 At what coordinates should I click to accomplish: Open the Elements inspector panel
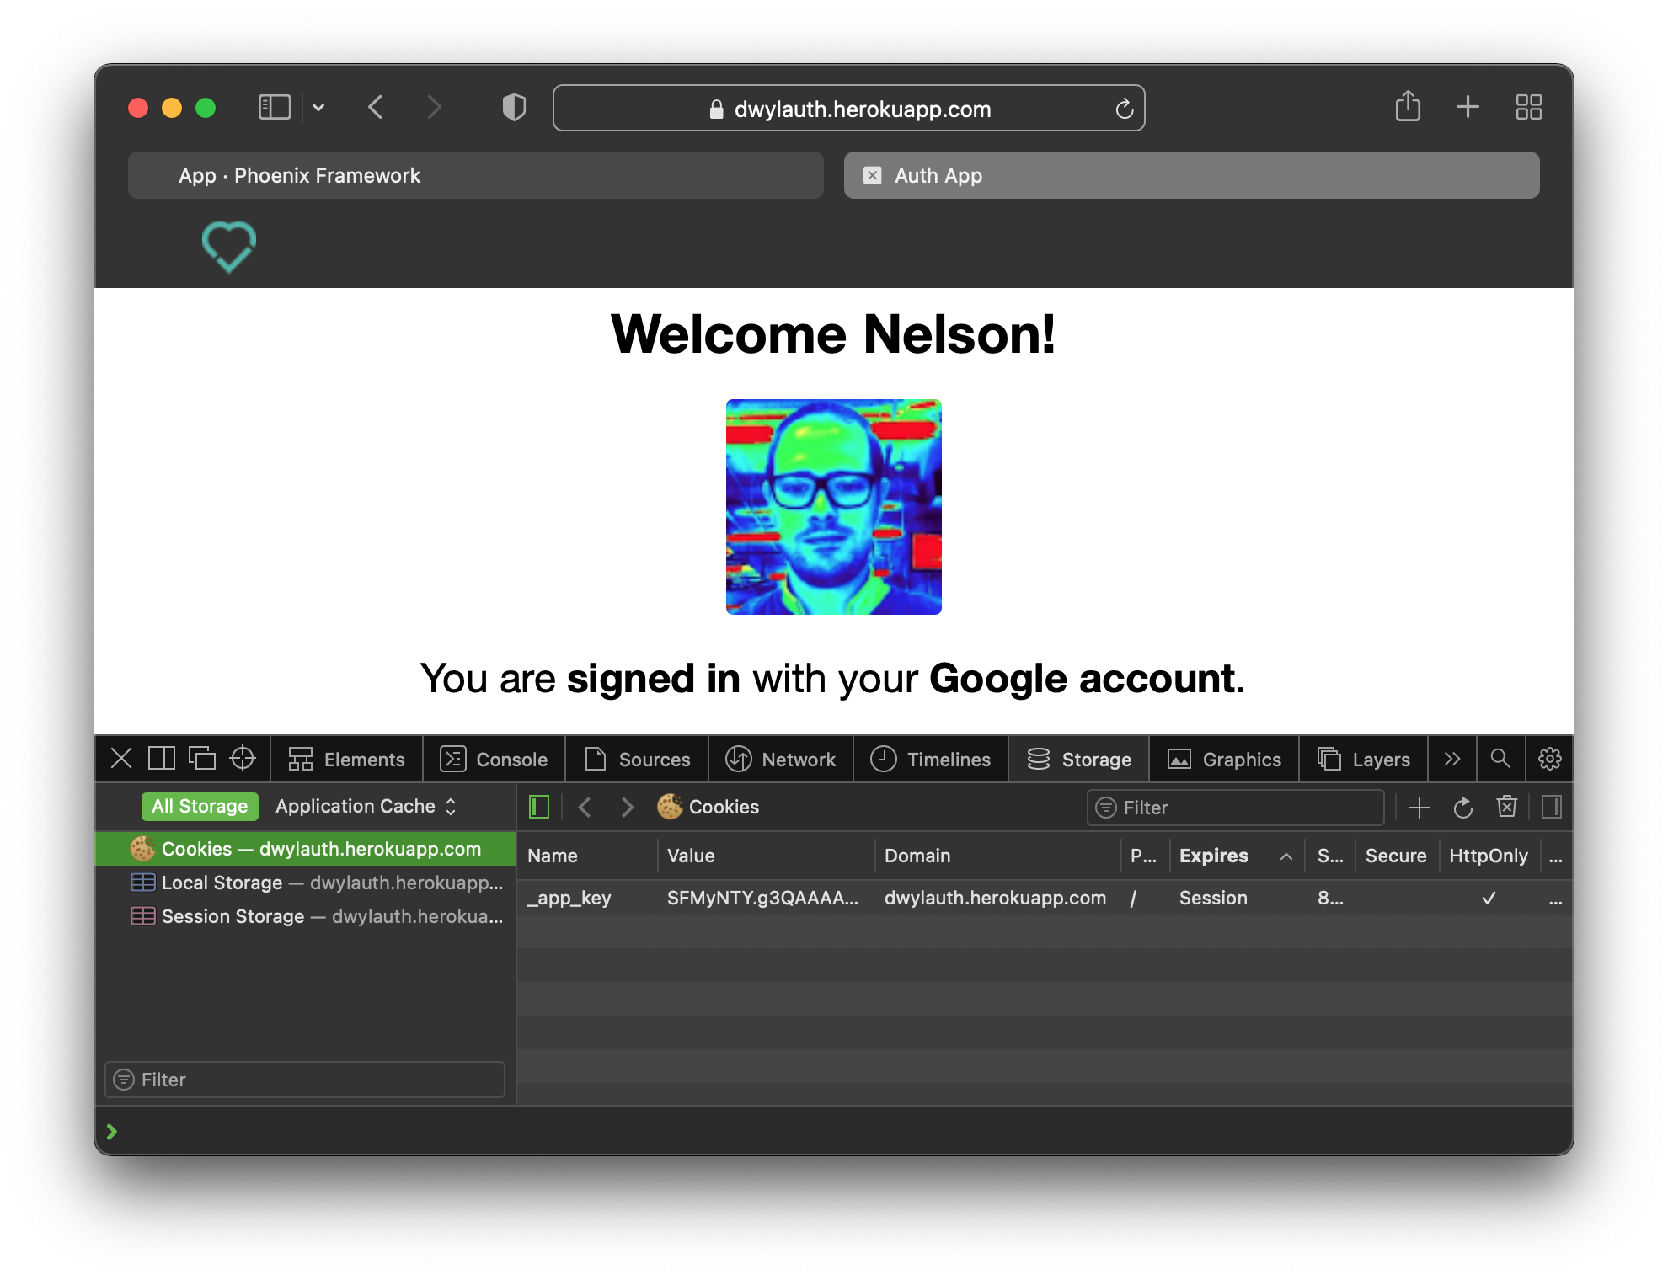coord(345,759)
